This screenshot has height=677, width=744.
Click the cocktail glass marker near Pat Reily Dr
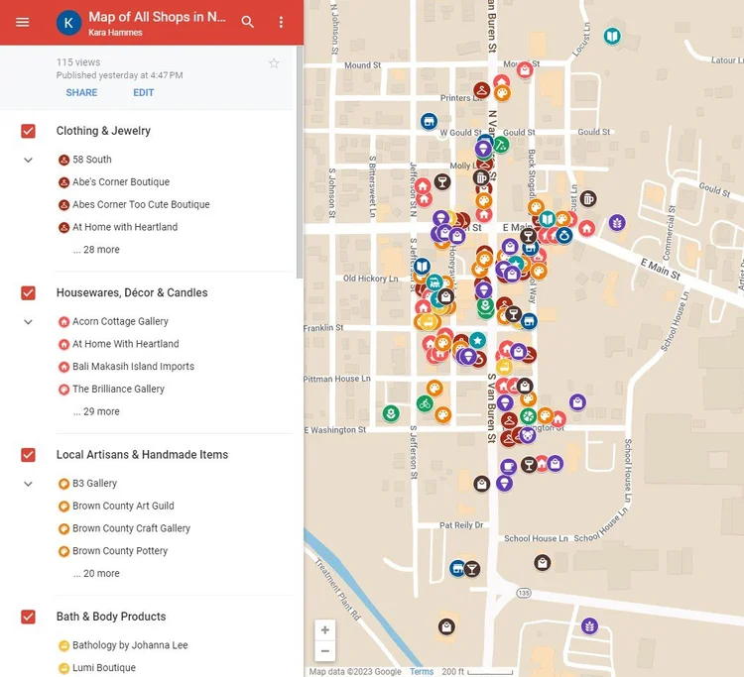pos(472,569)
